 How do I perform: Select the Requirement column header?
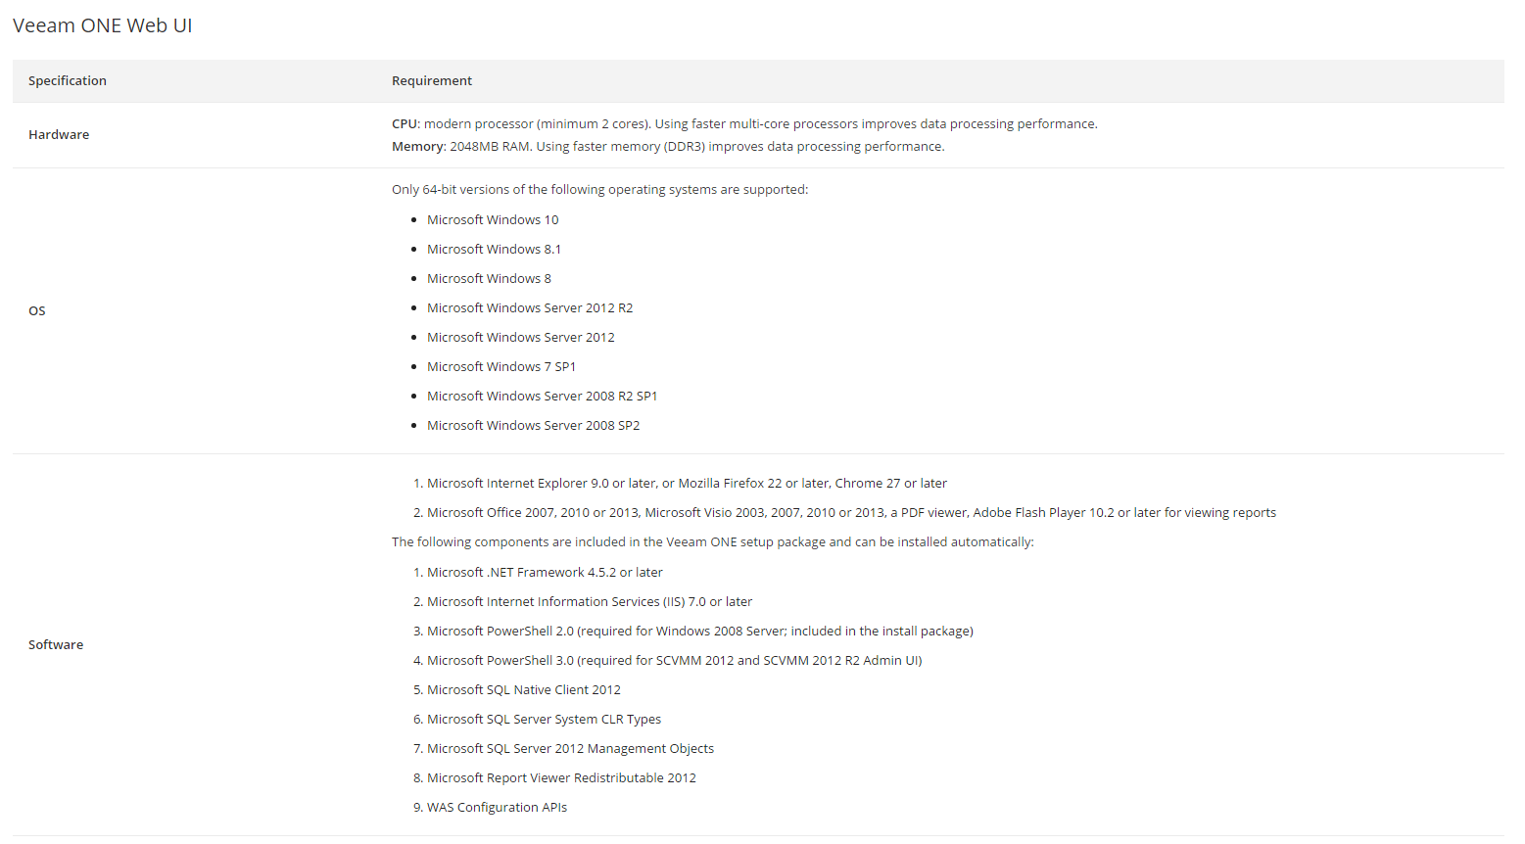click(x=432, y=81)
